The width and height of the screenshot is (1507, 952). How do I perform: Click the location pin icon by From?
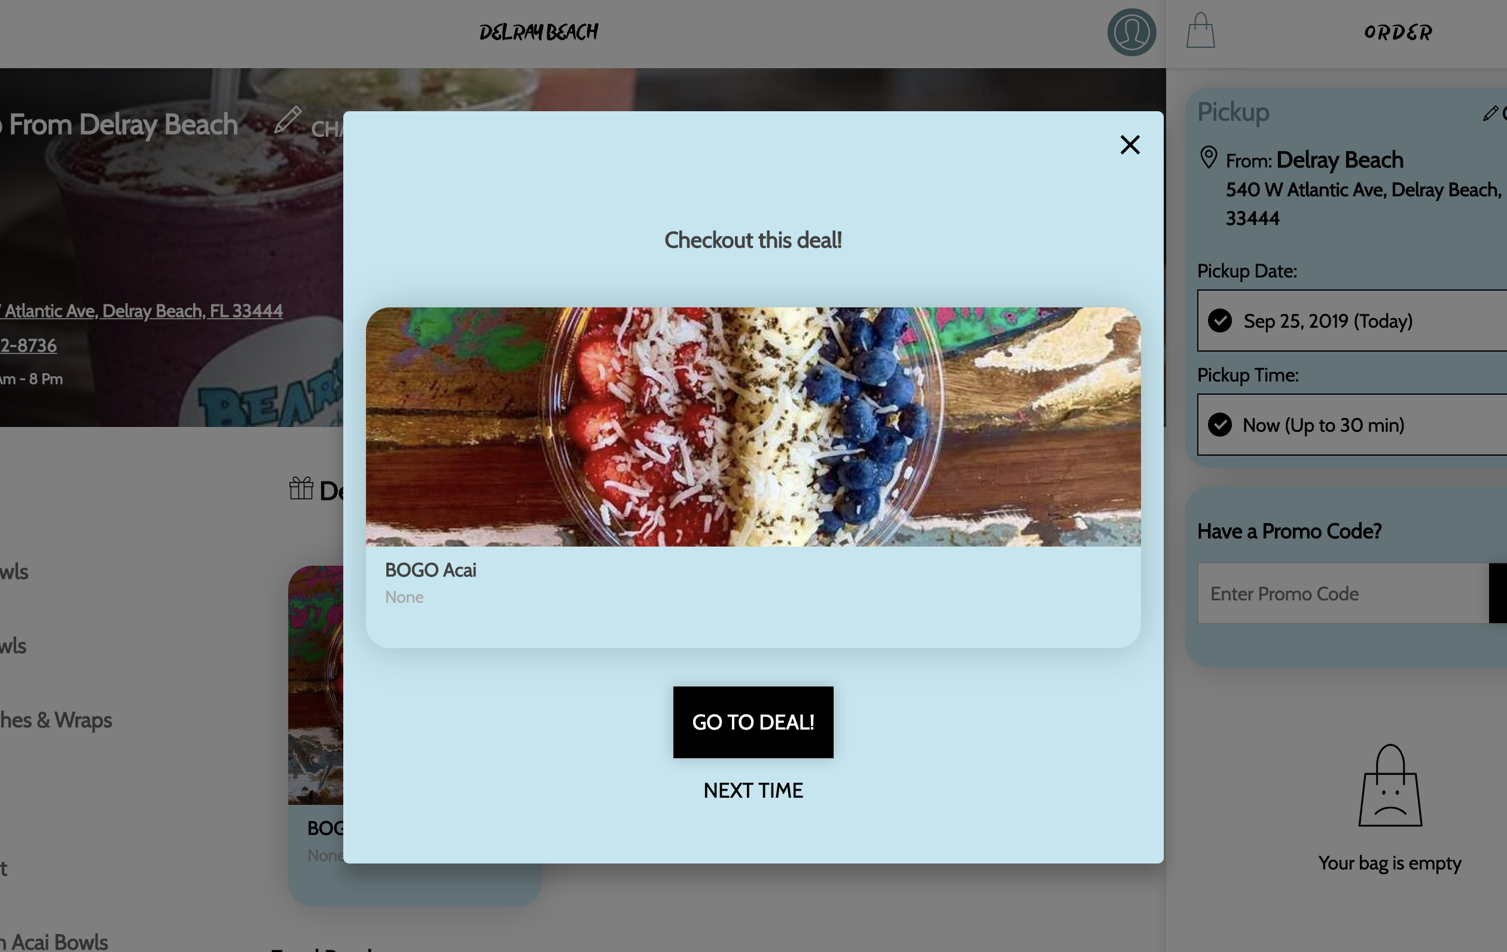[1209, 158]
